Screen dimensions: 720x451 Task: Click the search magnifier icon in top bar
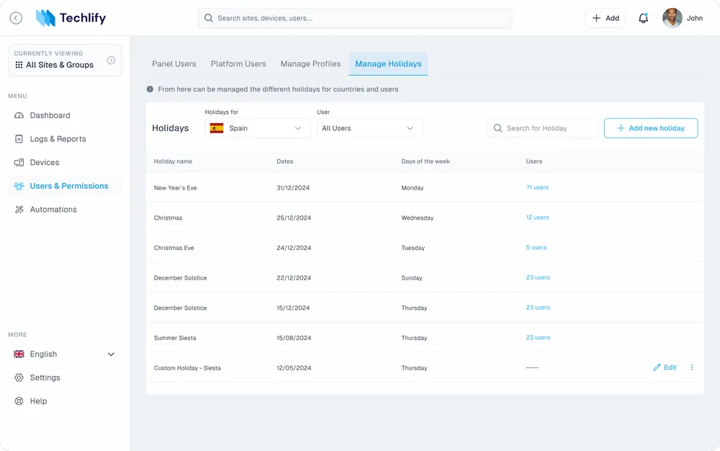209,18
